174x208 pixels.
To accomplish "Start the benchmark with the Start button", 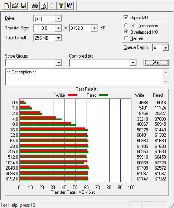I will click(x=156, y=62).
